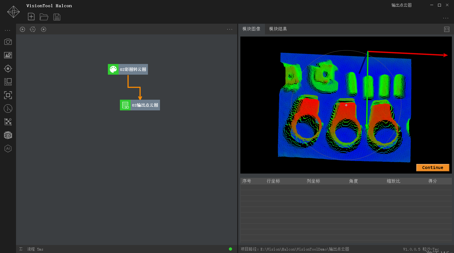
Task: Open AI tools category
Action: pos(8,148)
